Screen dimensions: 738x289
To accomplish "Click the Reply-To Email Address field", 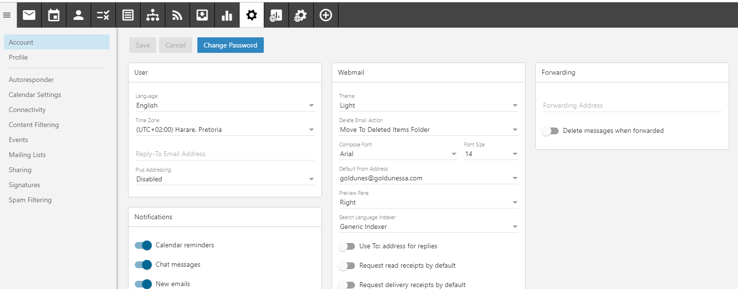I will click(225, 154).
